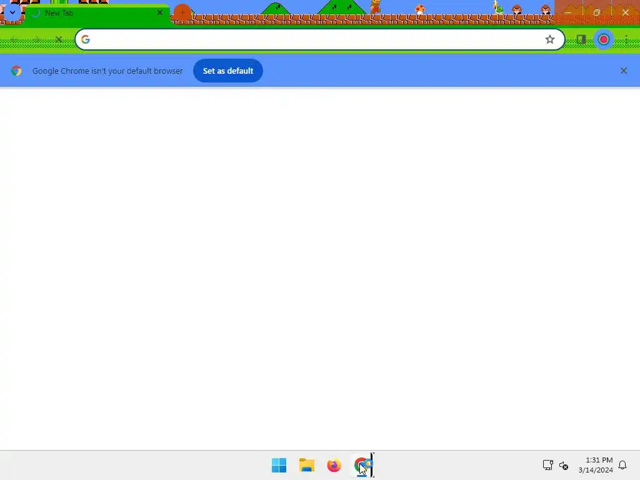The width and height of the screenshot is (640, 480).
Task: Open the notifications bell icon
Action: 622,465
